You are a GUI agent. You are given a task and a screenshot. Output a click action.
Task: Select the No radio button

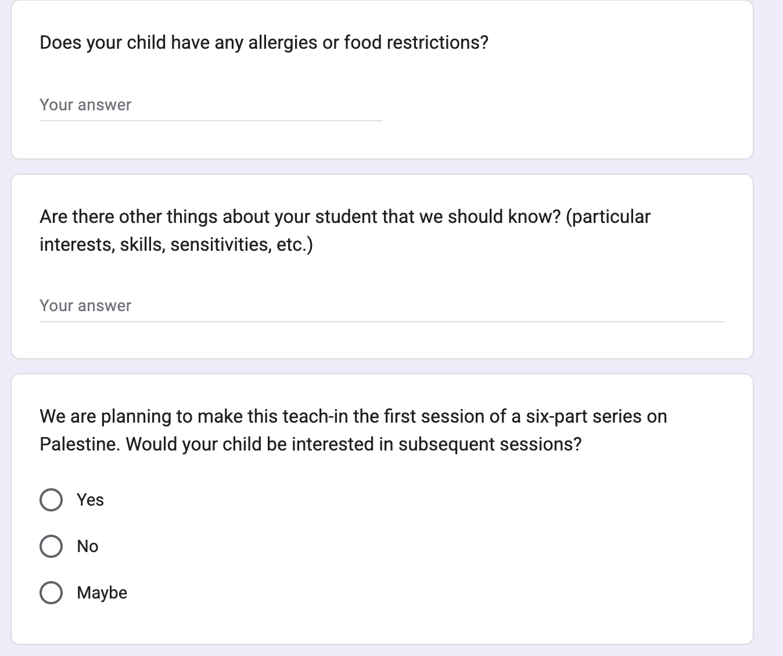[51, 546]
